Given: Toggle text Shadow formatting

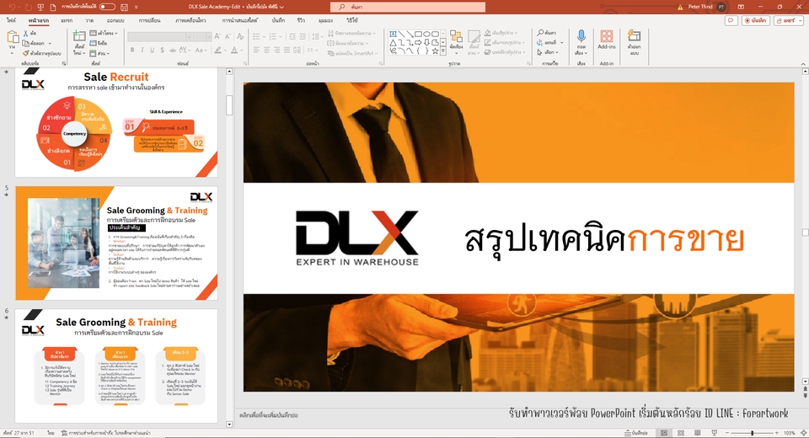Looking at the screenshot, I should 162,50.
